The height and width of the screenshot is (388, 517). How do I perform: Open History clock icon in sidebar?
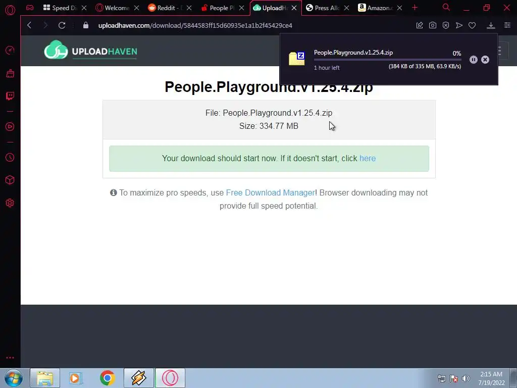pos(10,158)
